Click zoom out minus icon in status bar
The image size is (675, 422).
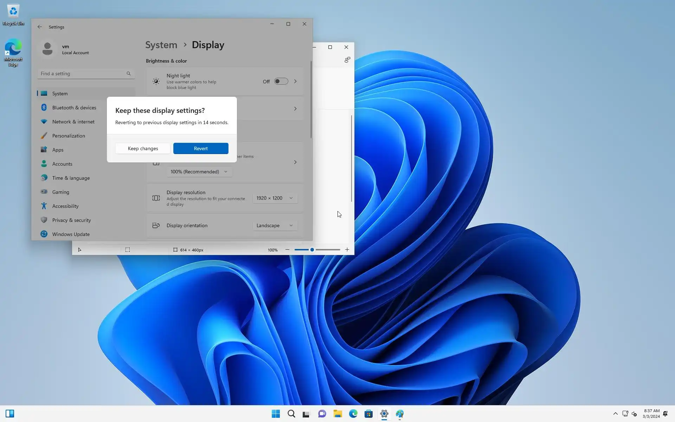(x=287, y=250)
